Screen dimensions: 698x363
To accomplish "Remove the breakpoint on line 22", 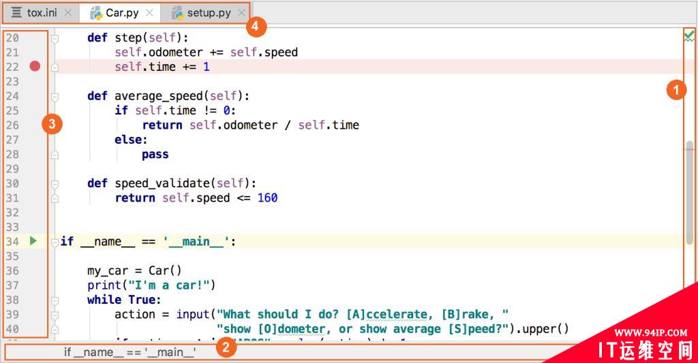I will point(35,66).
